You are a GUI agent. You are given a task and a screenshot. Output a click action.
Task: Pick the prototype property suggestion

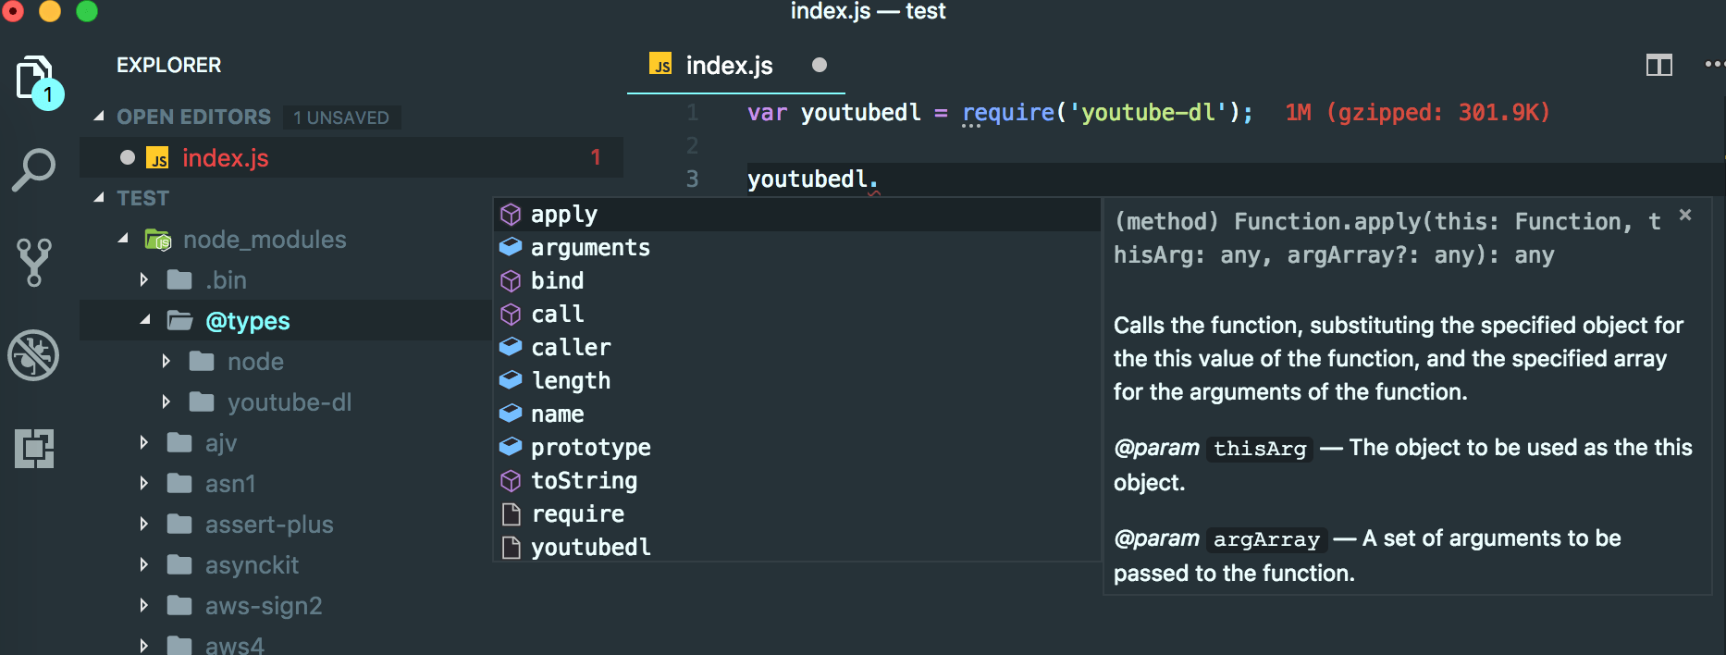590,447
